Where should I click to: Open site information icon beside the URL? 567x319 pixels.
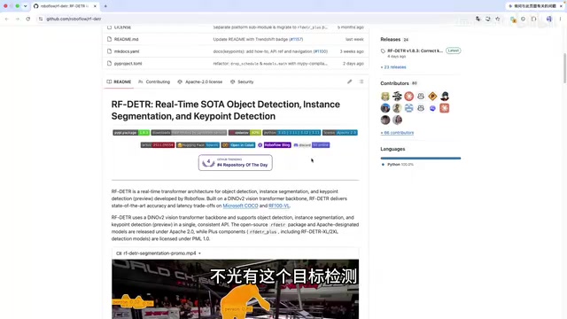[41, 19]
